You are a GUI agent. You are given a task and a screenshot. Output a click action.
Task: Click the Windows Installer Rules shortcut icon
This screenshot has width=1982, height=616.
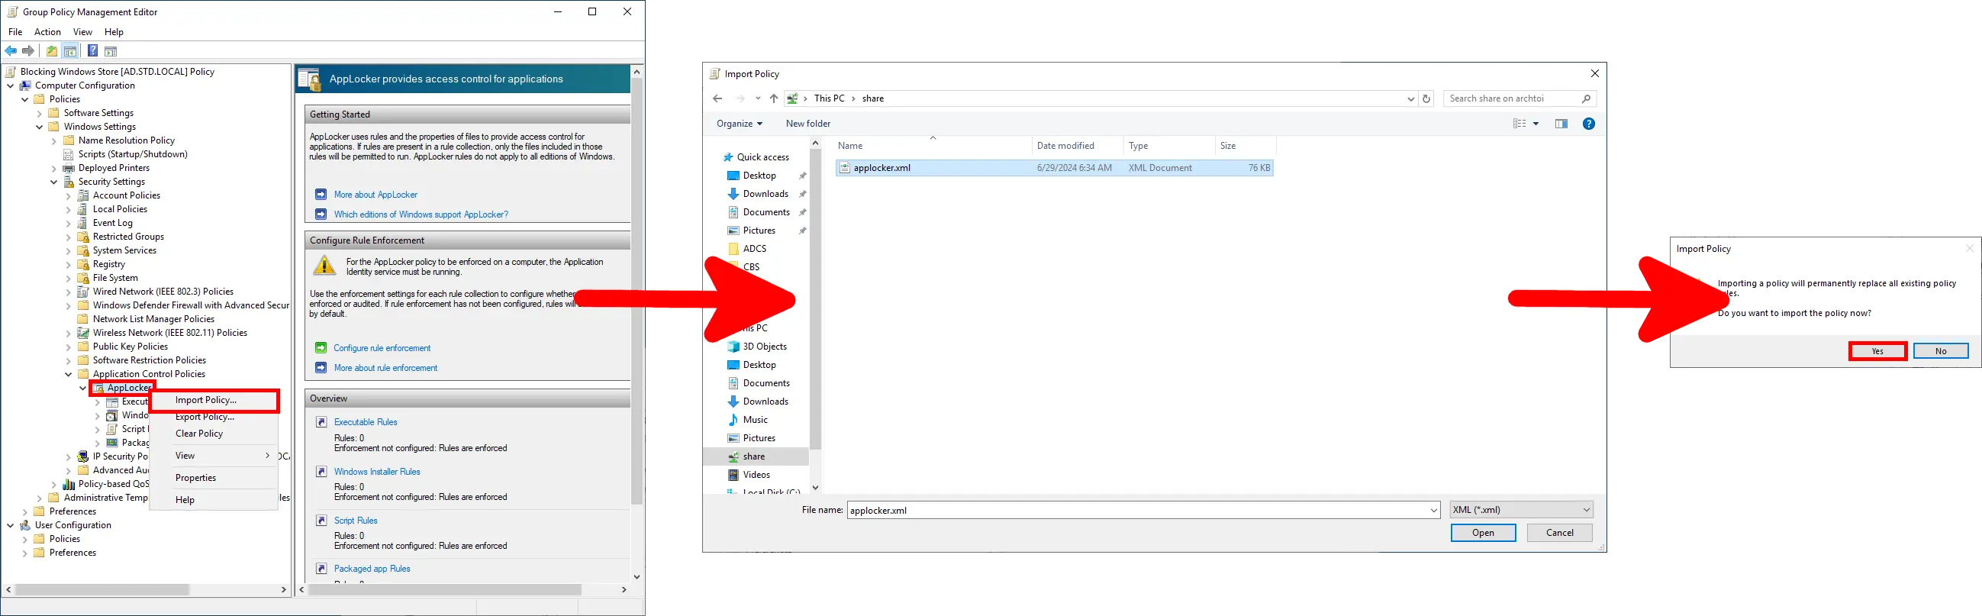tap(321, 471)
